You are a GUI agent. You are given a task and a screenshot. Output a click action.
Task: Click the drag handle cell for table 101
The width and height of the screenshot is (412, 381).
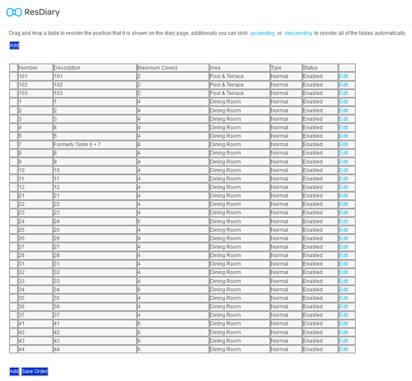(x=14, y=76)
